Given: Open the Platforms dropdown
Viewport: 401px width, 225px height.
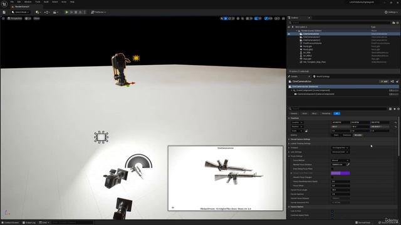Looking at the screenshot, I should [x=98, y=12].
